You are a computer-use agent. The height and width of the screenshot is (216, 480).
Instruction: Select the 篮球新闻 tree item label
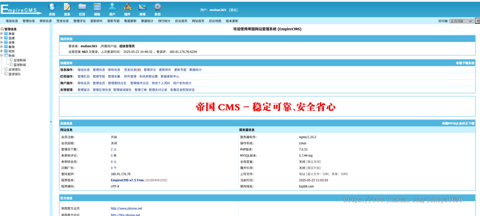(20, 65)
